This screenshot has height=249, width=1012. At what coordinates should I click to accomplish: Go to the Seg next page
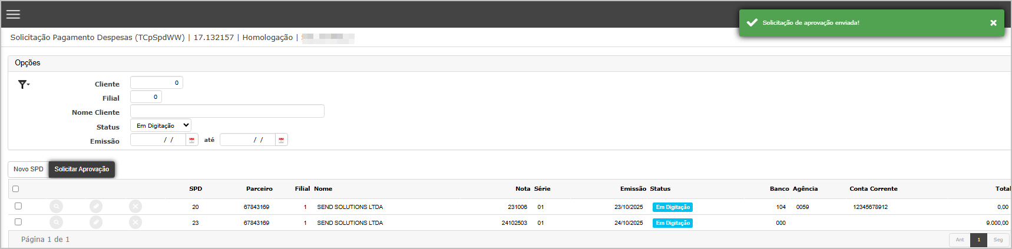(998, 240)
